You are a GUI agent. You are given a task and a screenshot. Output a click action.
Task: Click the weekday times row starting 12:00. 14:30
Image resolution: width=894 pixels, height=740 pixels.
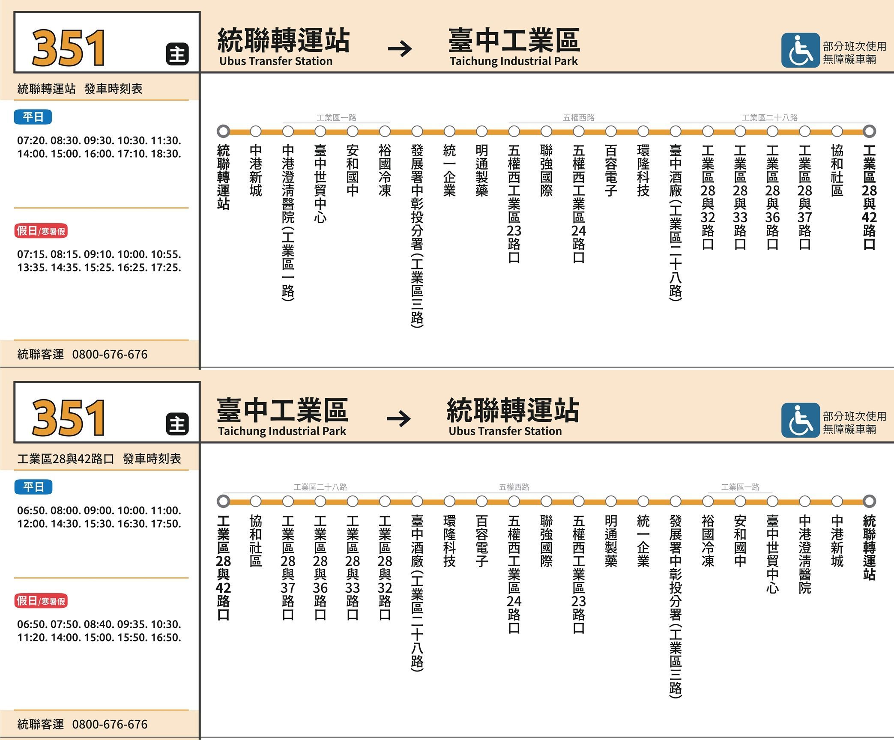tap(99, 524)
